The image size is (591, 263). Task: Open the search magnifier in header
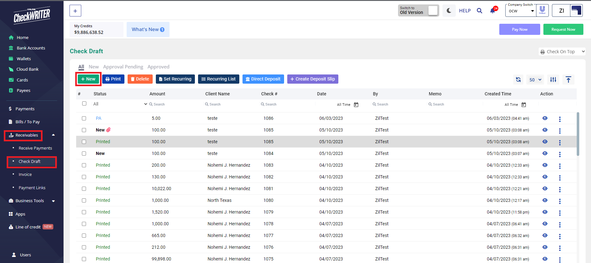pyautogui.click(x=480, y=11)
